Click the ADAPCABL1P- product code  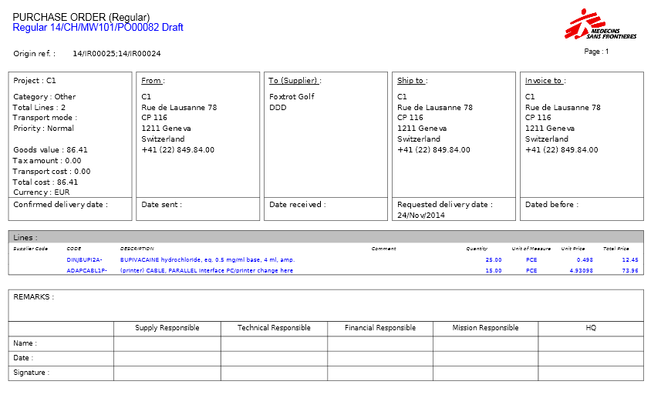(x=86, y=271)
